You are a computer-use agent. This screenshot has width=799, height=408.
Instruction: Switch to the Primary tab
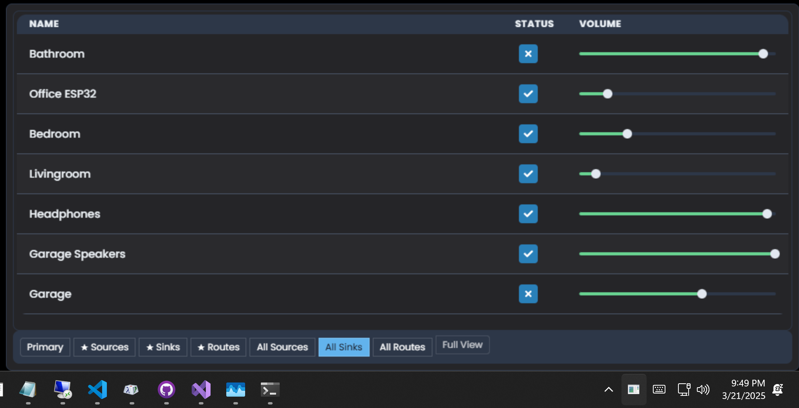[45, 347]
